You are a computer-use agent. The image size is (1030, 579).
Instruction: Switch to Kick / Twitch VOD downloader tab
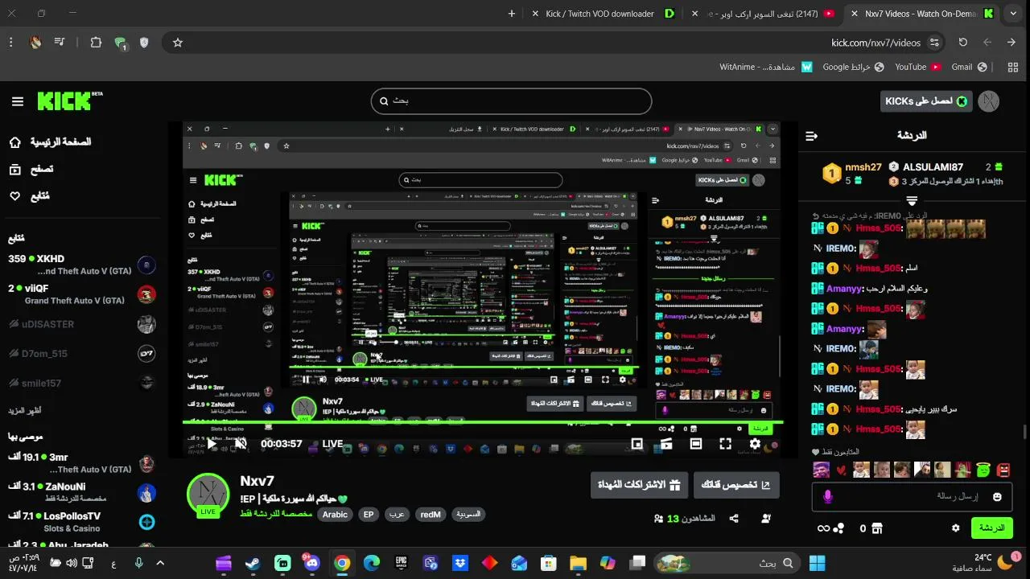click(603, 14)
